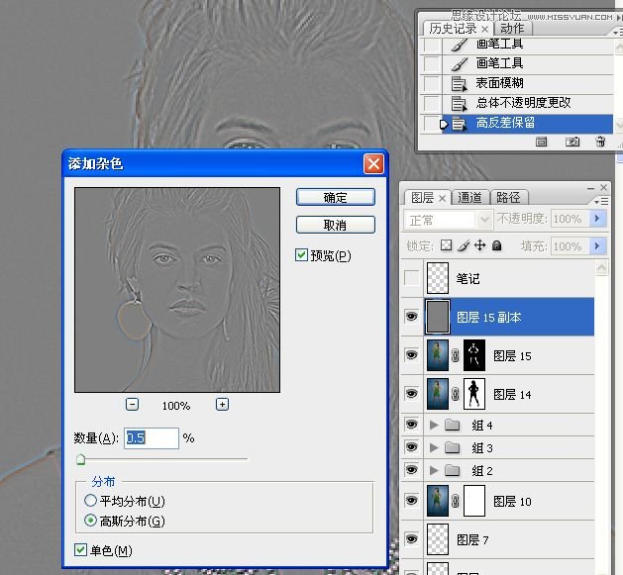This screenshot has width=623, height=575.
Task: Open the 不透明度 opacity slider arrow
Action: pyautogui.click(x=597, y=219)
